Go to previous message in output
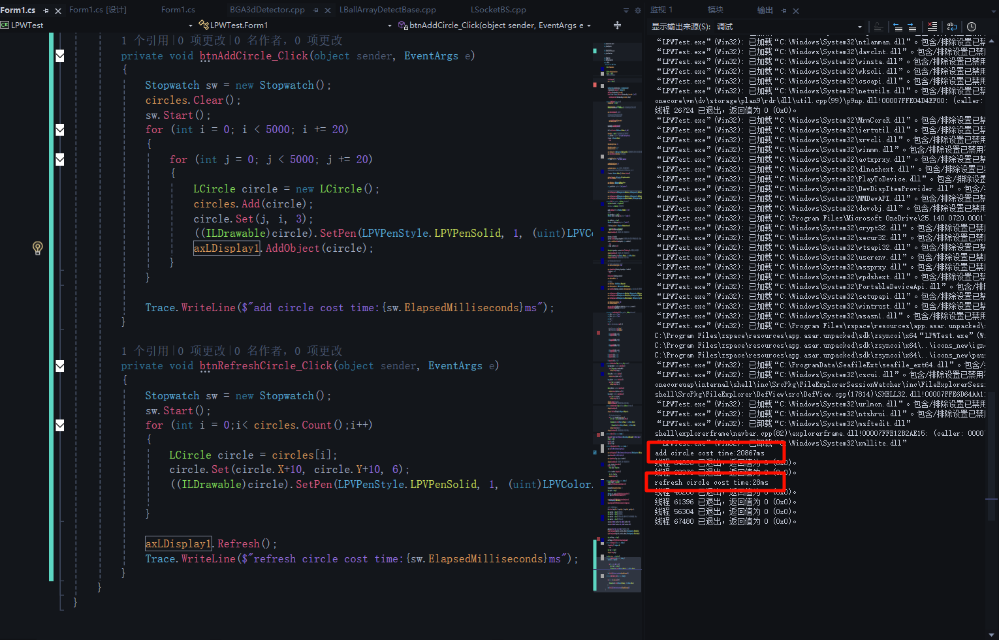The height and width of the screenshot is (640, 999). [898, 27]
